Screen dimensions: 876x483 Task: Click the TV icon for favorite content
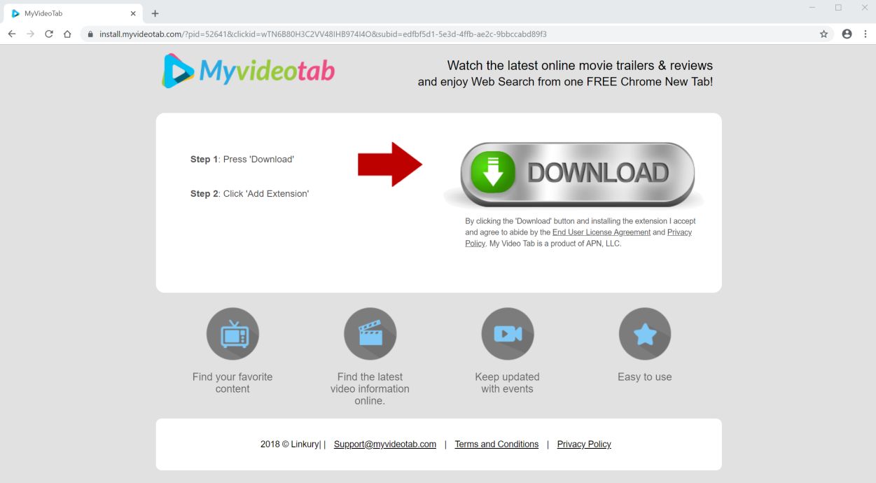point(232,334)
